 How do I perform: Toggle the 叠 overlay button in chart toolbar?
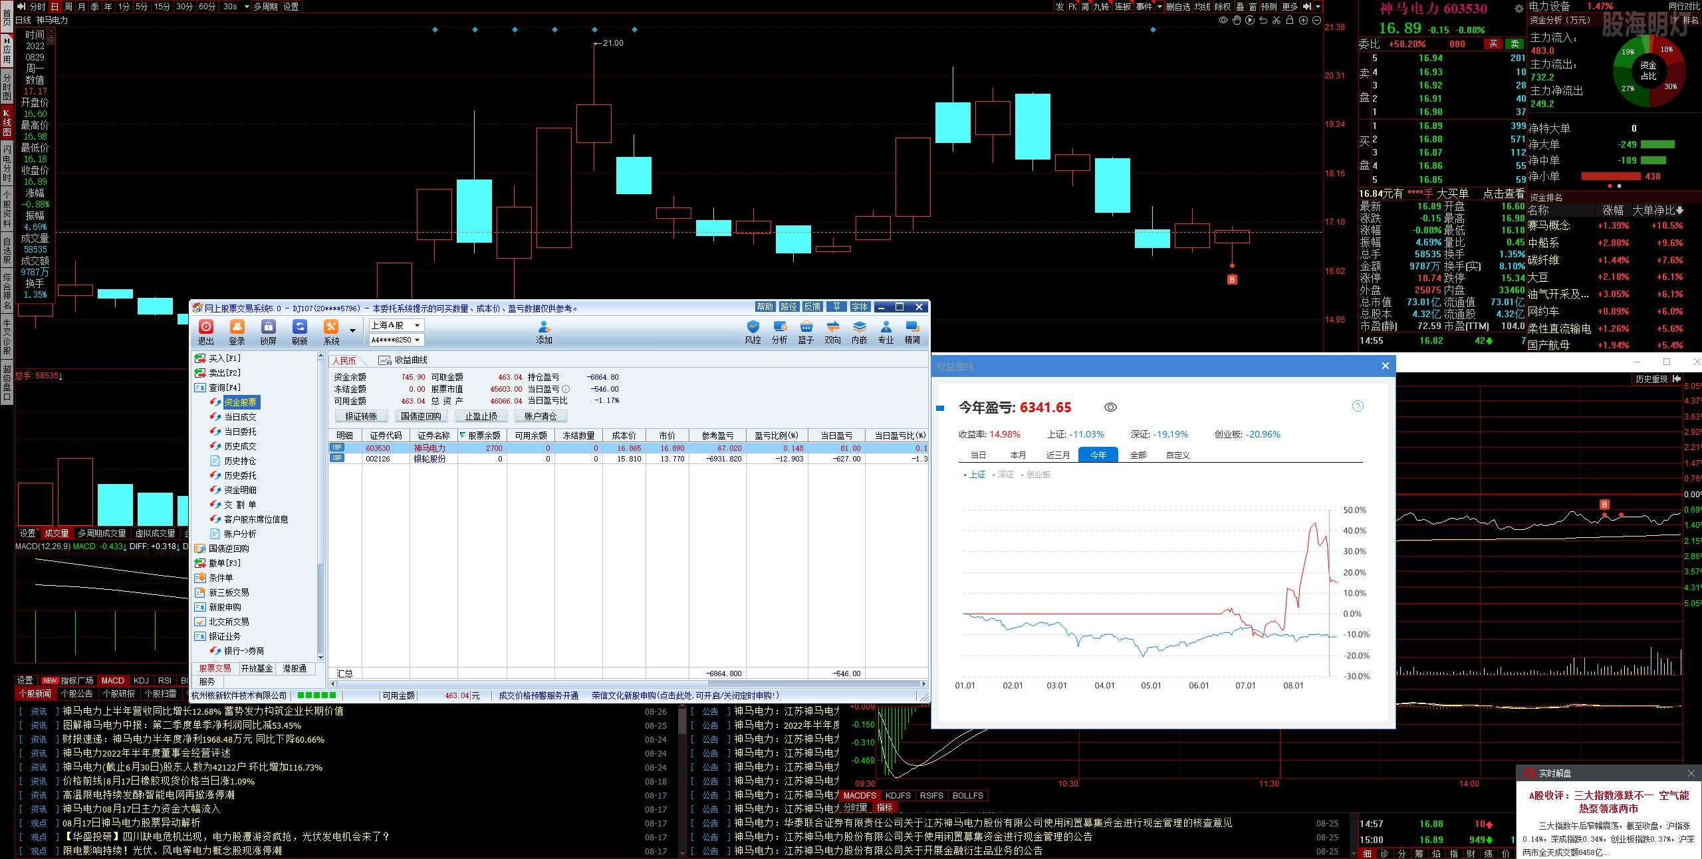1240,7
